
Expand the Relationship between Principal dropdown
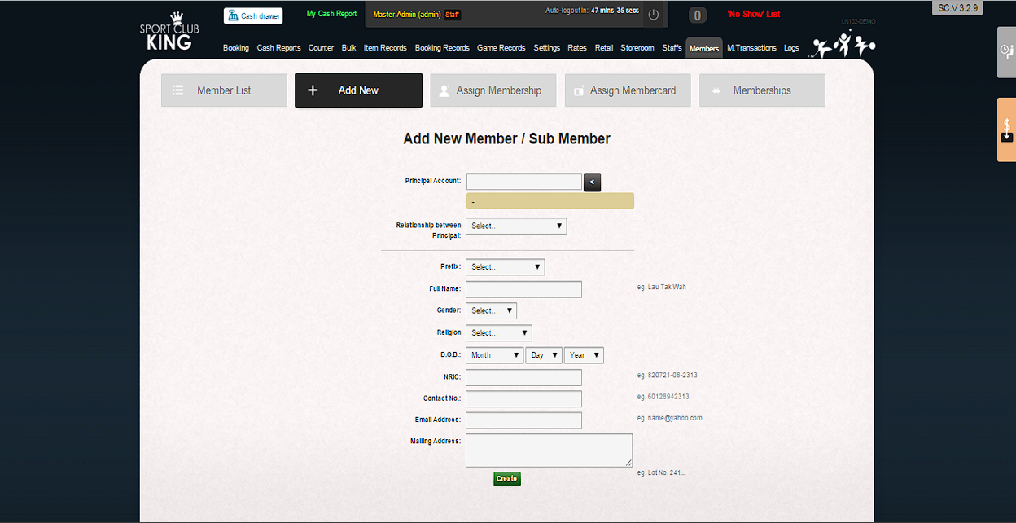pyautogui.click(x=516, y=226)
